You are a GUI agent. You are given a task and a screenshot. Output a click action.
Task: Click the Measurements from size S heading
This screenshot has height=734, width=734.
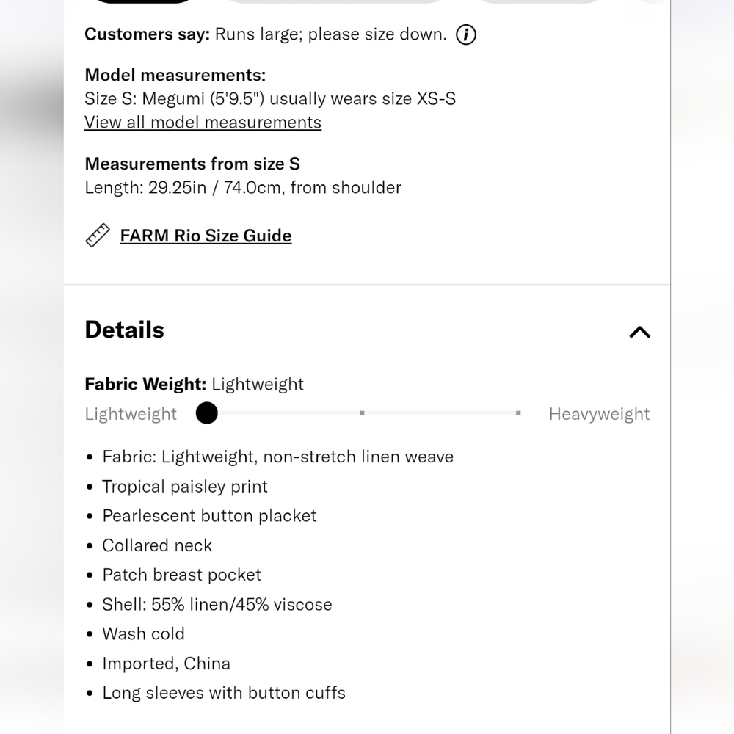(192, 164)
